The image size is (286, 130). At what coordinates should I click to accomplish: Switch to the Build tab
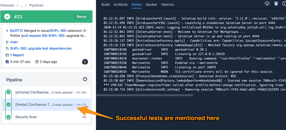coord(105,5)
